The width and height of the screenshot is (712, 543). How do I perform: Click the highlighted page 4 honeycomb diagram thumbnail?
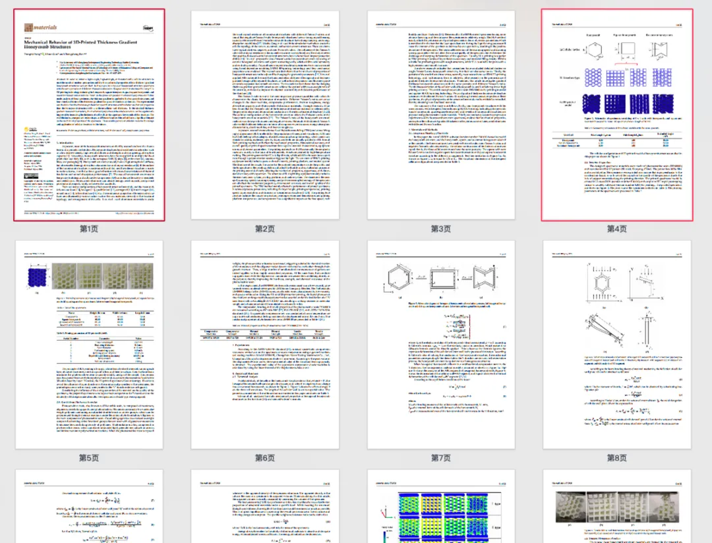617,115
